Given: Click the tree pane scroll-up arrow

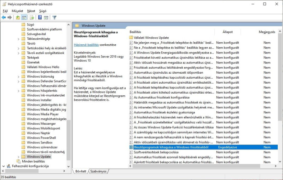Looking at the screenshot, I should [x=68, y=24].
